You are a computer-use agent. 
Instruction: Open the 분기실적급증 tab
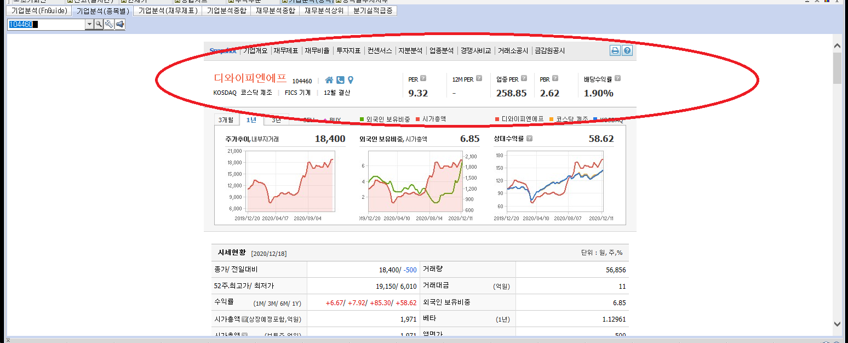pos(373,10)
